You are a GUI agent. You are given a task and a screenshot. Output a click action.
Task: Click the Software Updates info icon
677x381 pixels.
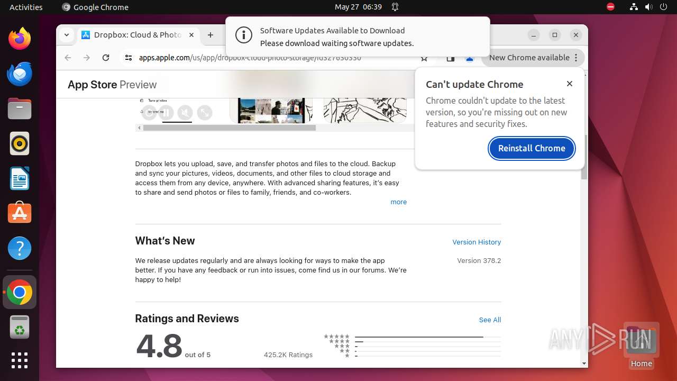243,35
